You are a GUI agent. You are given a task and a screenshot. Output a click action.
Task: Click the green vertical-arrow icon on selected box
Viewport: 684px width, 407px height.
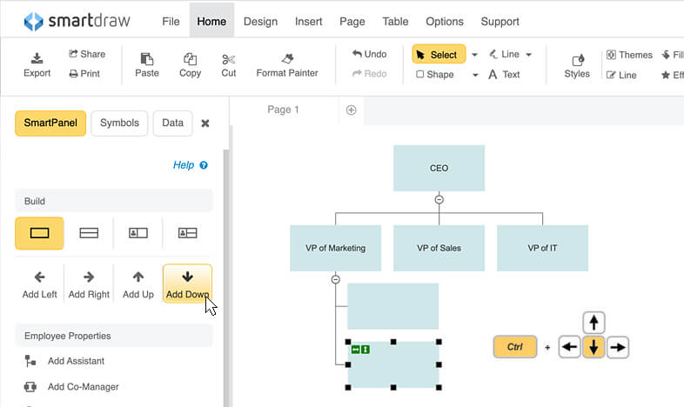coord(365,350)
